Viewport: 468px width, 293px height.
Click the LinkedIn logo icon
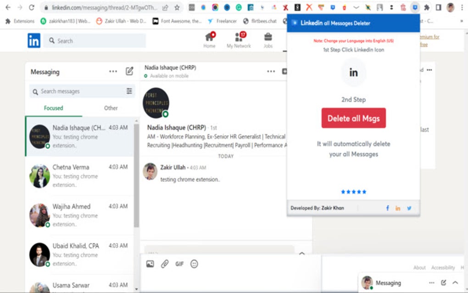pyautogui.click(x=33, y=40)
